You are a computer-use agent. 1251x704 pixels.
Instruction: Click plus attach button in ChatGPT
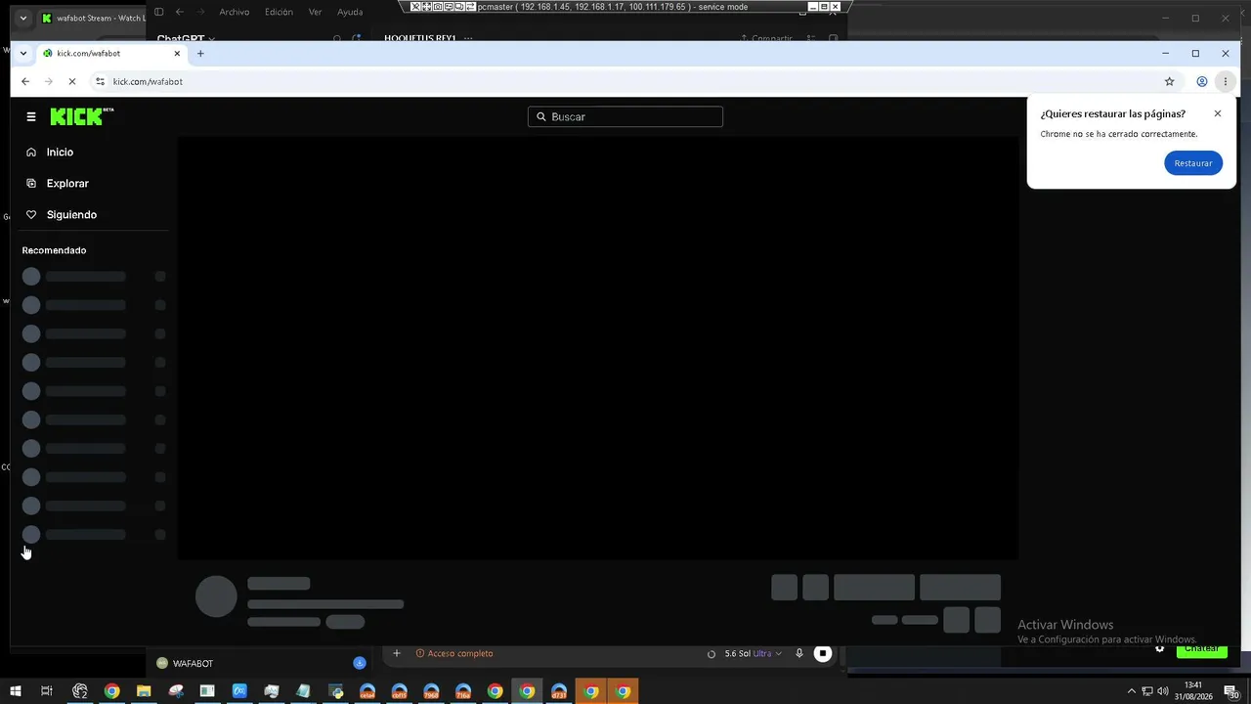pos(397,653)
